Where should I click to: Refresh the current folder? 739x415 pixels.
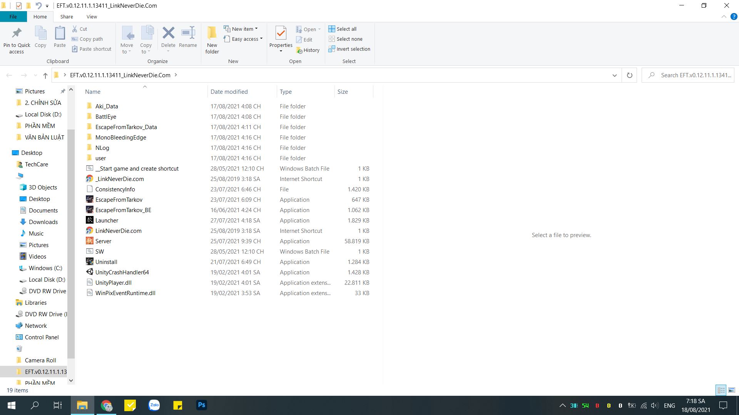[x=630, y=75]
